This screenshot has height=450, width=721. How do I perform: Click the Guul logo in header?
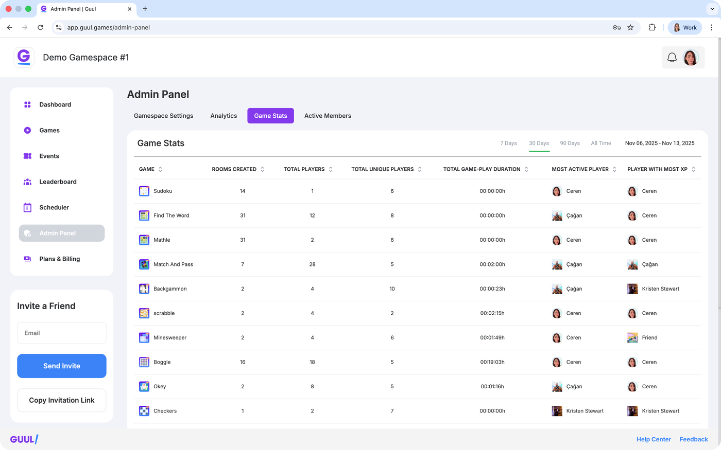[24, 57]
